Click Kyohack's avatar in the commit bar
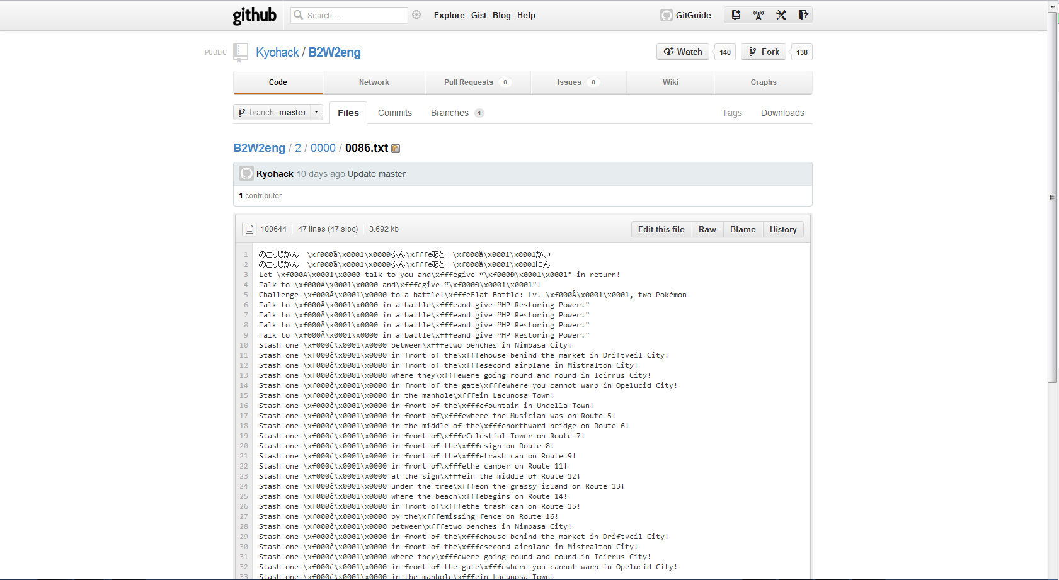 click(246, 174)
